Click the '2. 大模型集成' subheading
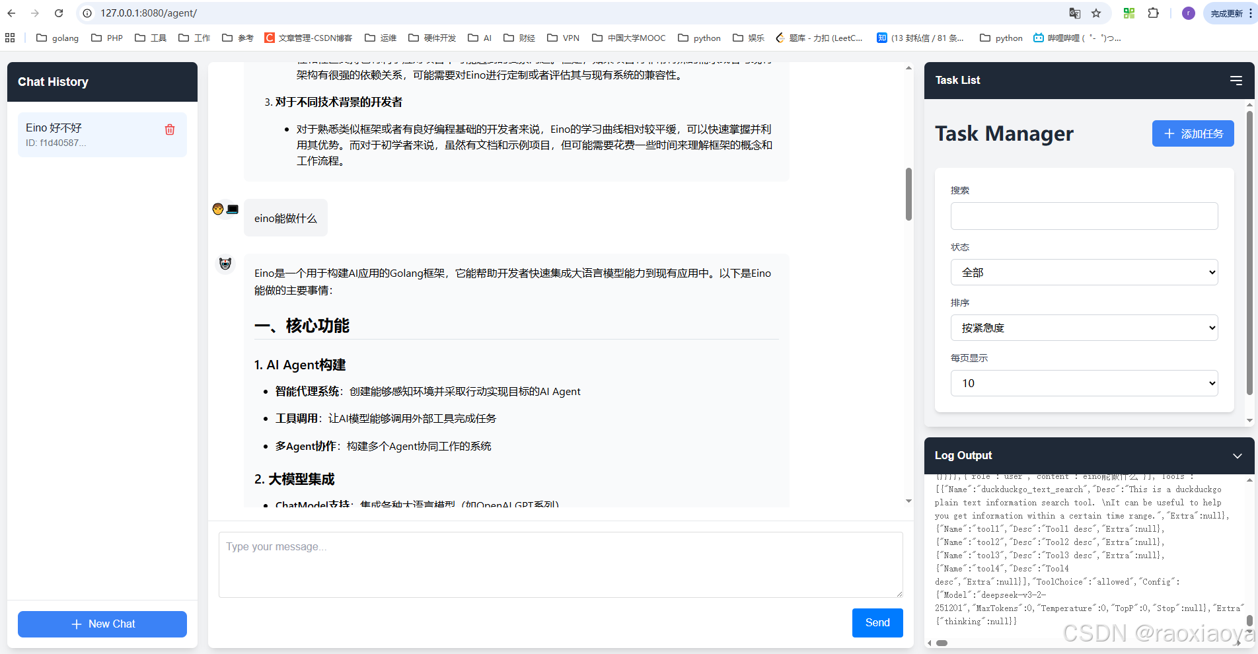Screen dimensions: 1258x654 295,479
